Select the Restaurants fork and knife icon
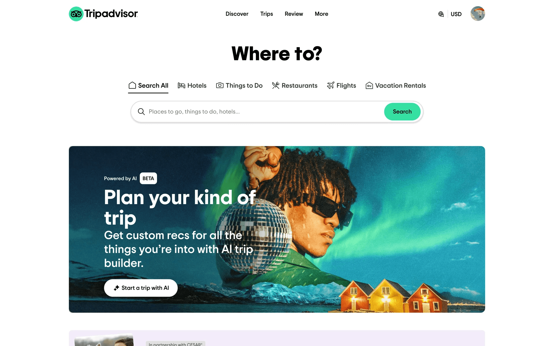 [276, 85]
